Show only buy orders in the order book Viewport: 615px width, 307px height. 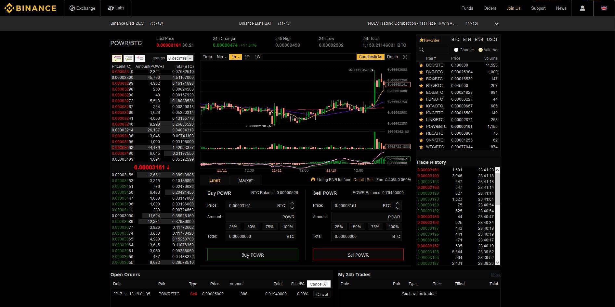[x=129, y=58]
